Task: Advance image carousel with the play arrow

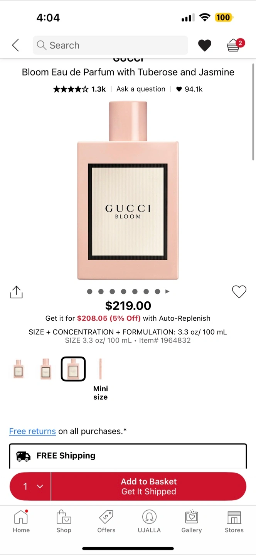Action: (x=167, y=292)
